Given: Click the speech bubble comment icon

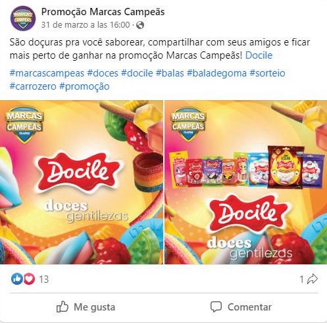Looking at the screenshot, I should [216, 307].
